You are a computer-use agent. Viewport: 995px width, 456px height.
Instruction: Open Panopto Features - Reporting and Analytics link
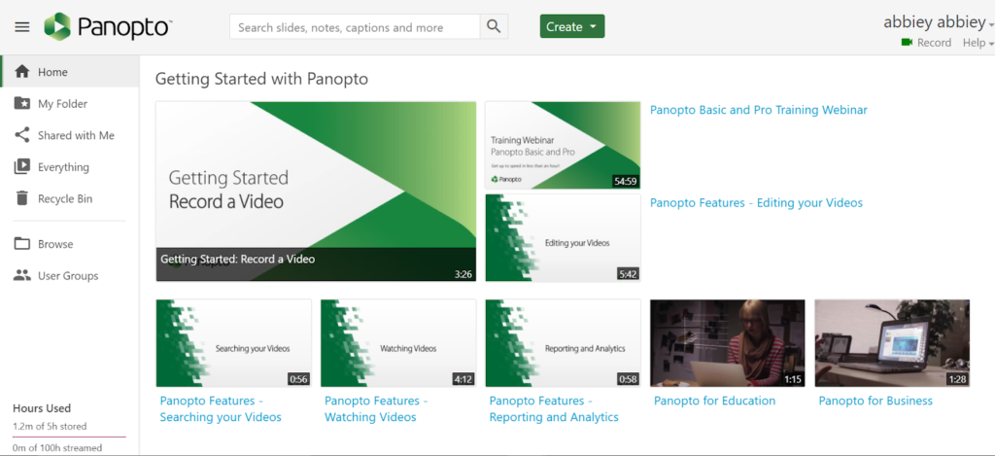554,409
